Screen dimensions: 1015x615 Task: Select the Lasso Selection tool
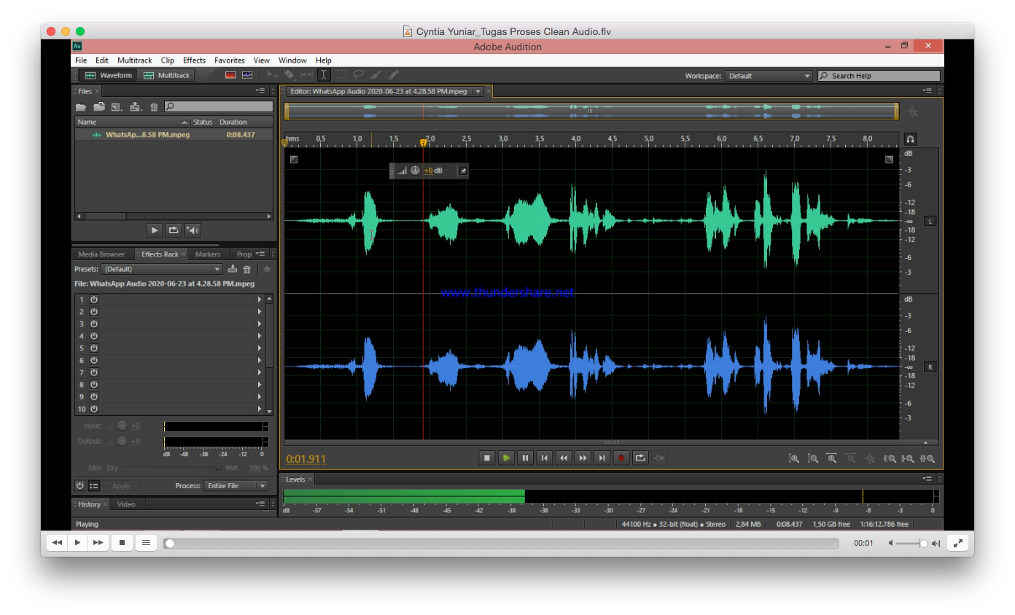(358, 74)
